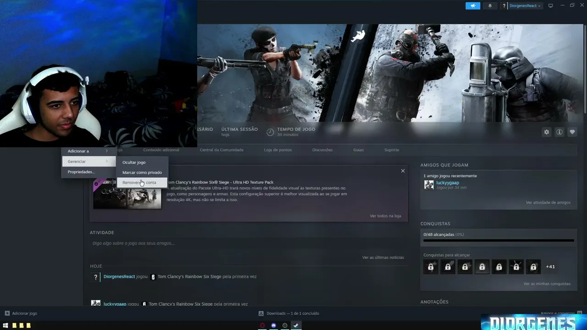Click the Ultra HD Texture Pack title
The width and height of the screenshot is (587, 330).
tap(220, 182)
